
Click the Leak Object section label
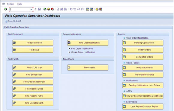[x=132, y=102]
